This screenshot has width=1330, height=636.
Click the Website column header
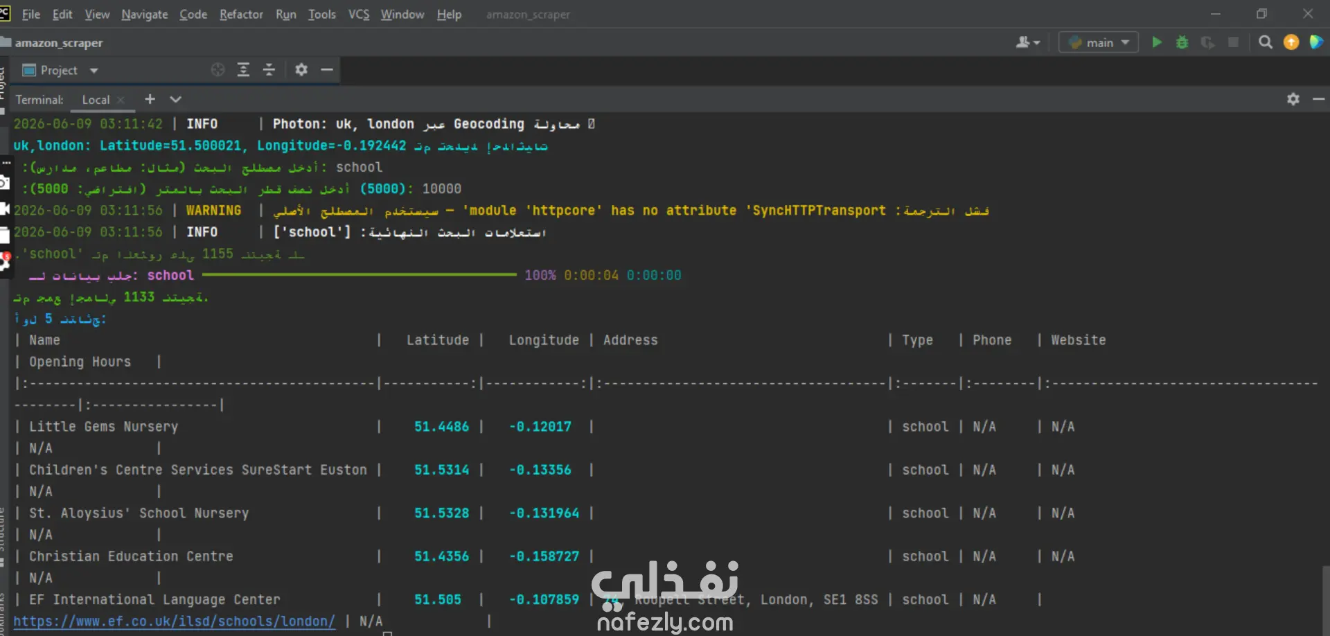pos(1078,339)
